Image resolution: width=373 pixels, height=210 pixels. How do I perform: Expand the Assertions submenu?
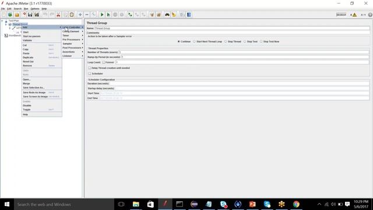pyautogui.click(x=73, y=52)
